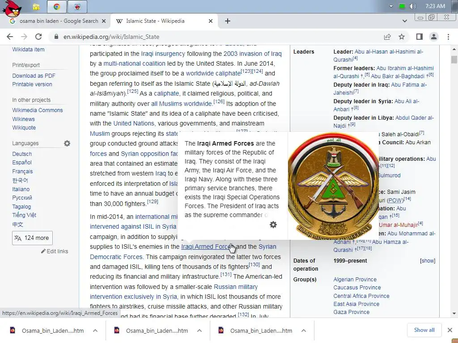Open Wikidata item link
This screenshot has width=458, height=343.
[28, 50]
